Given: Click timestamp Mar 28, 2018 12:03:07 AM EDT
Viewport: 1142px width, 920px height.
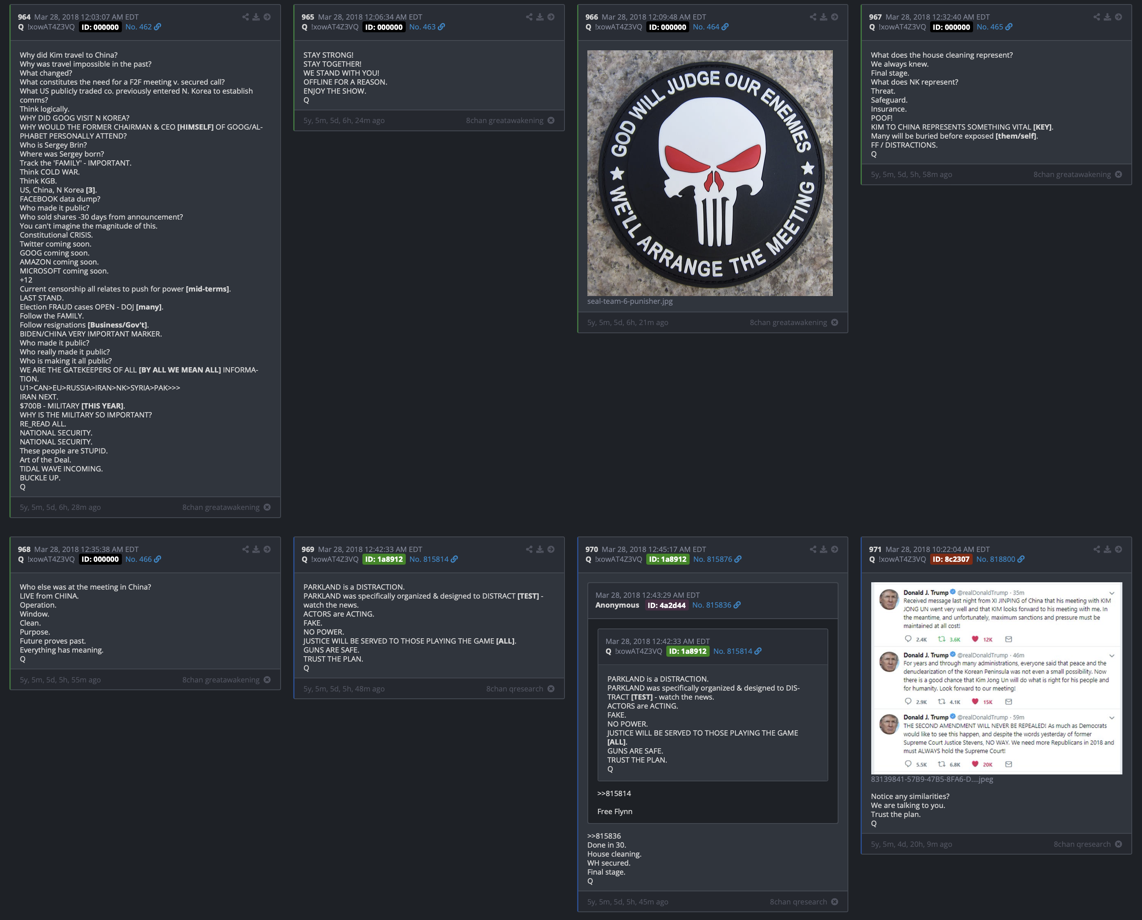Looking at the screenshot, I should (x=86, y=17).
